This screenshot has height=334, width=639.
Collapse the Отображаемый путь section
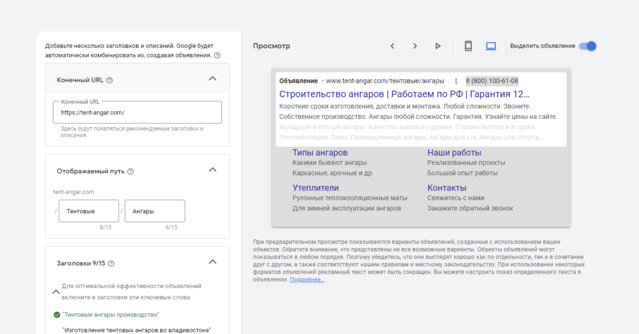pyautogui.click(x=213, y=170)
